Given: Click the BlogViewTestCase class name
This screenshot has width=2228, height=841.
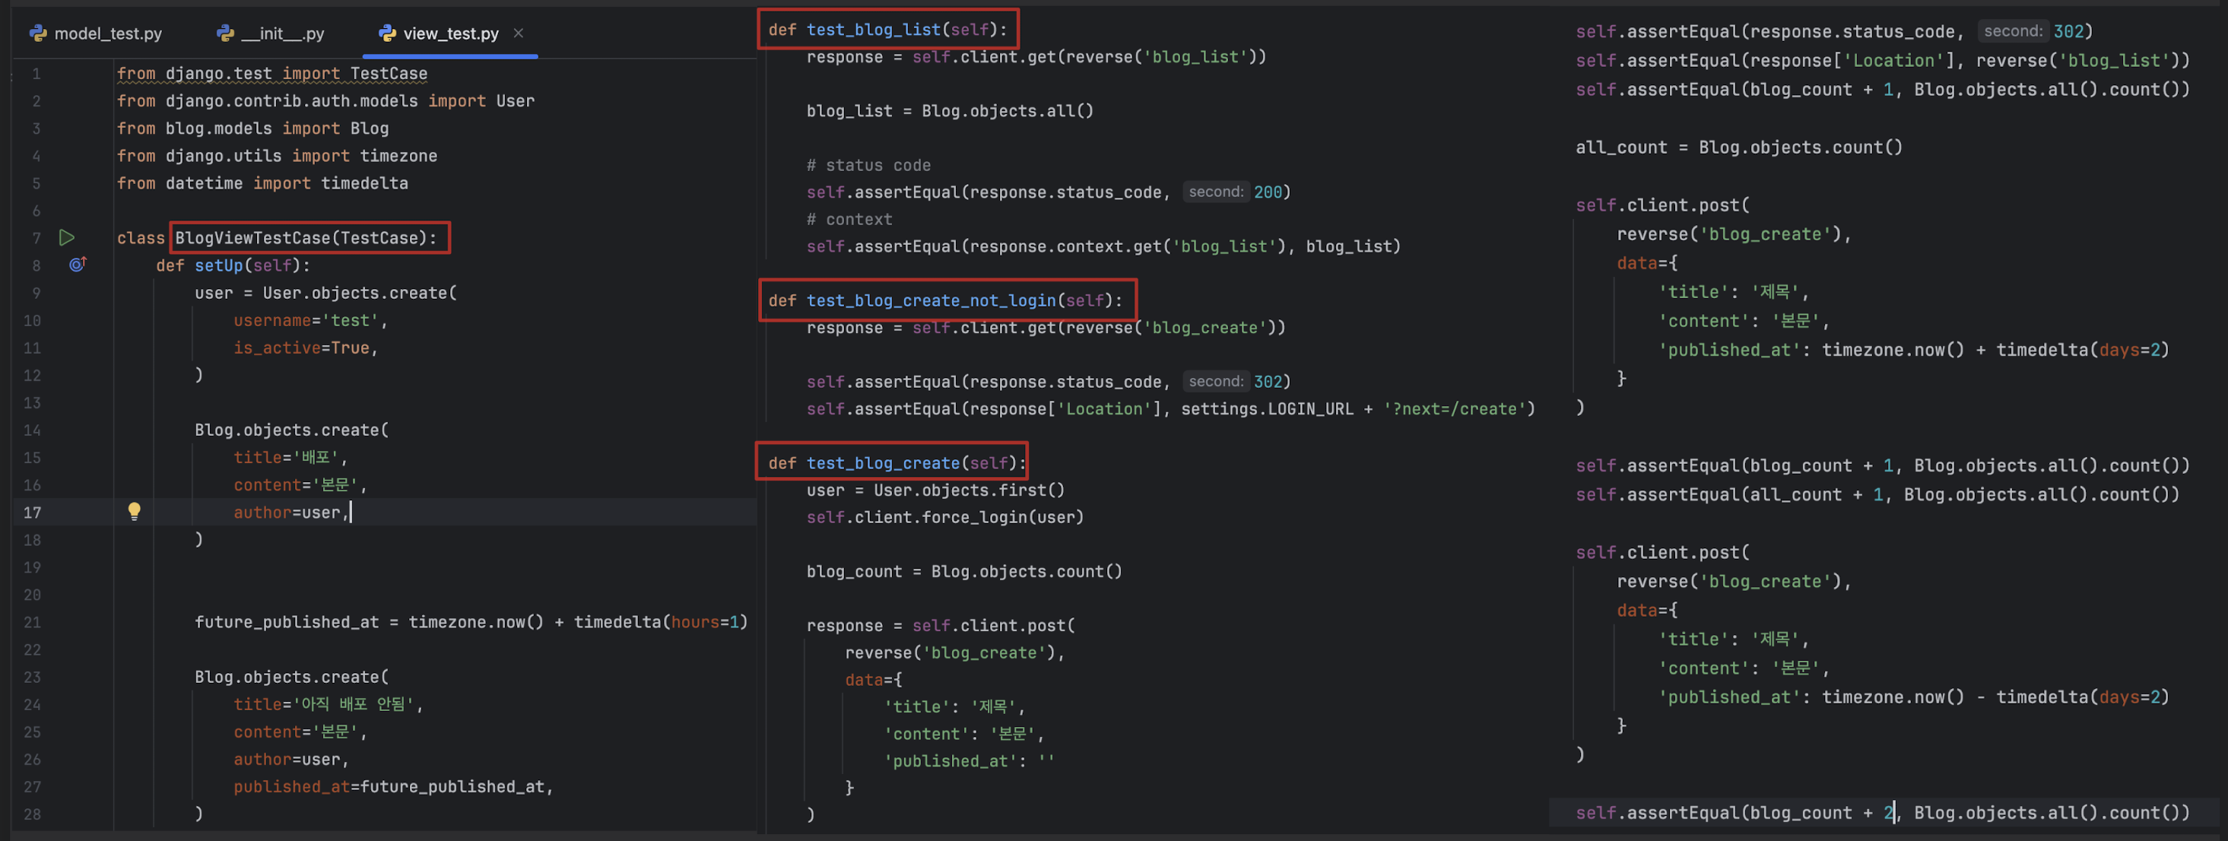Looking at the screenshot, I should tap(252, 238).
